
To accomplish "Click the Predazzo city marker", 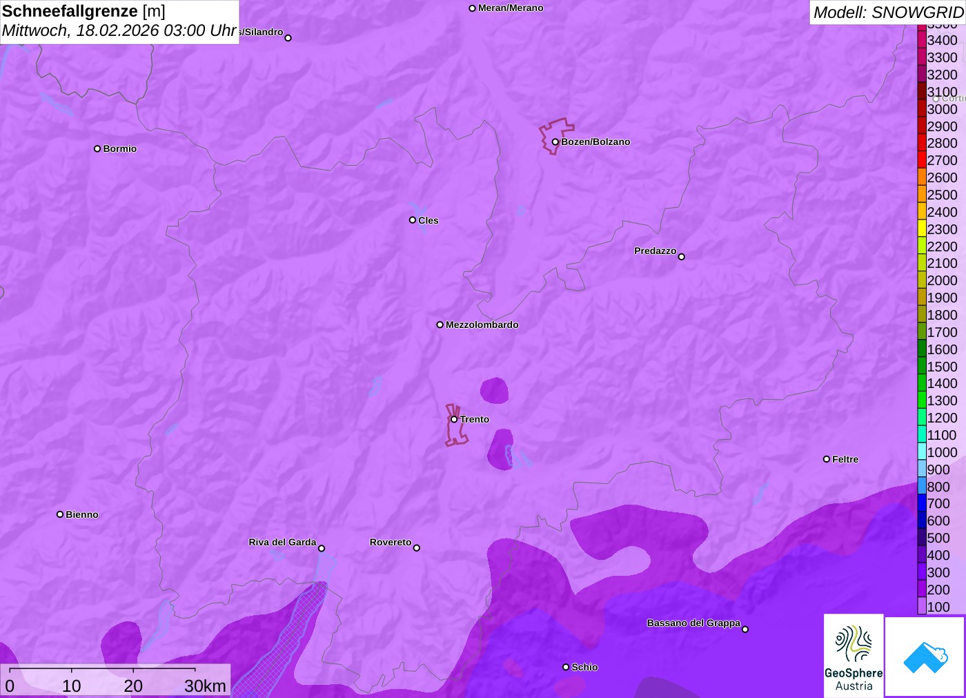I will 681,257.
